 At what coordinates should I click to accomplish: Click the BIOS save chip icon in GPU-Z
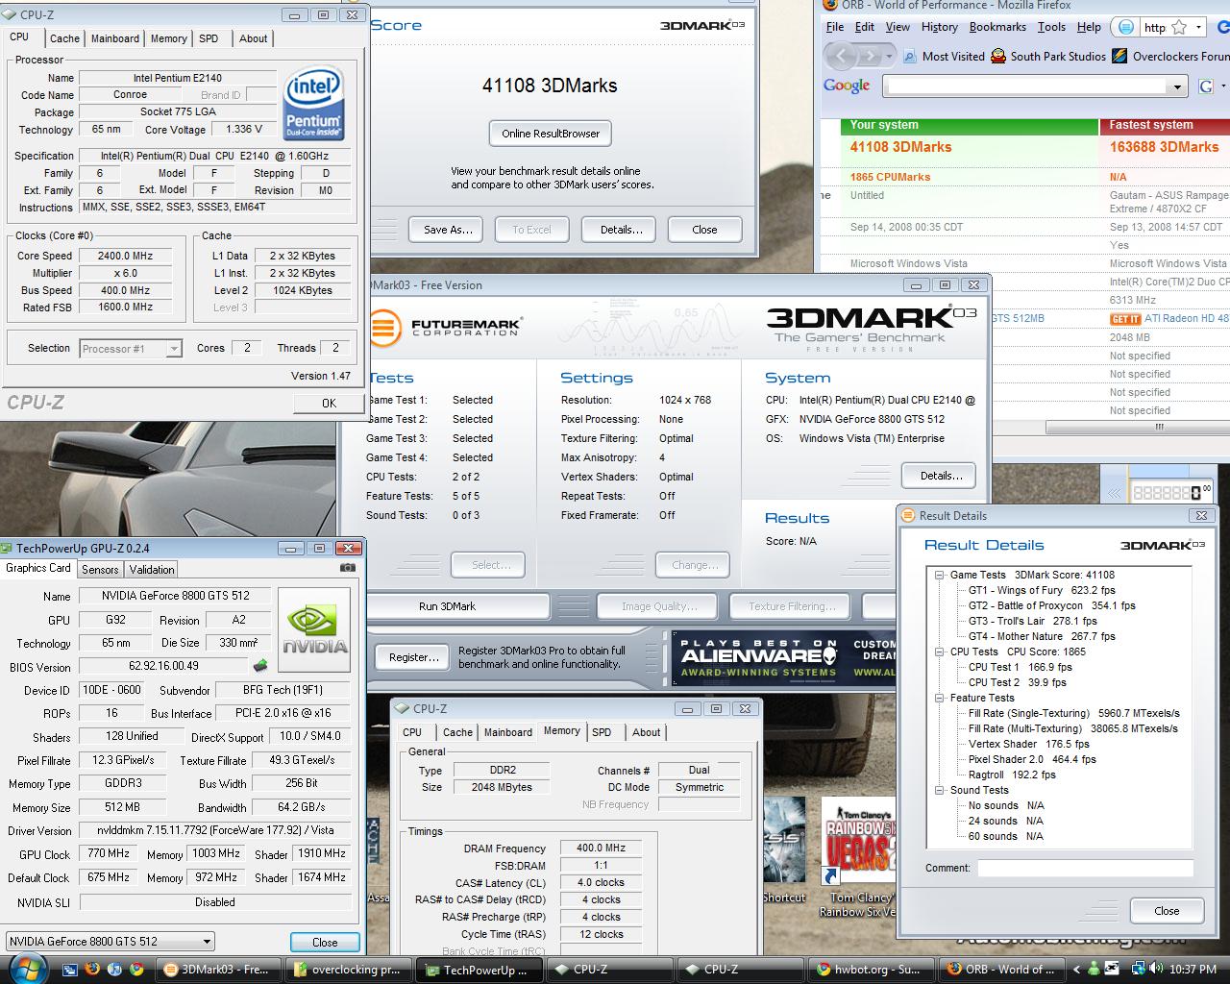[260, 665]
